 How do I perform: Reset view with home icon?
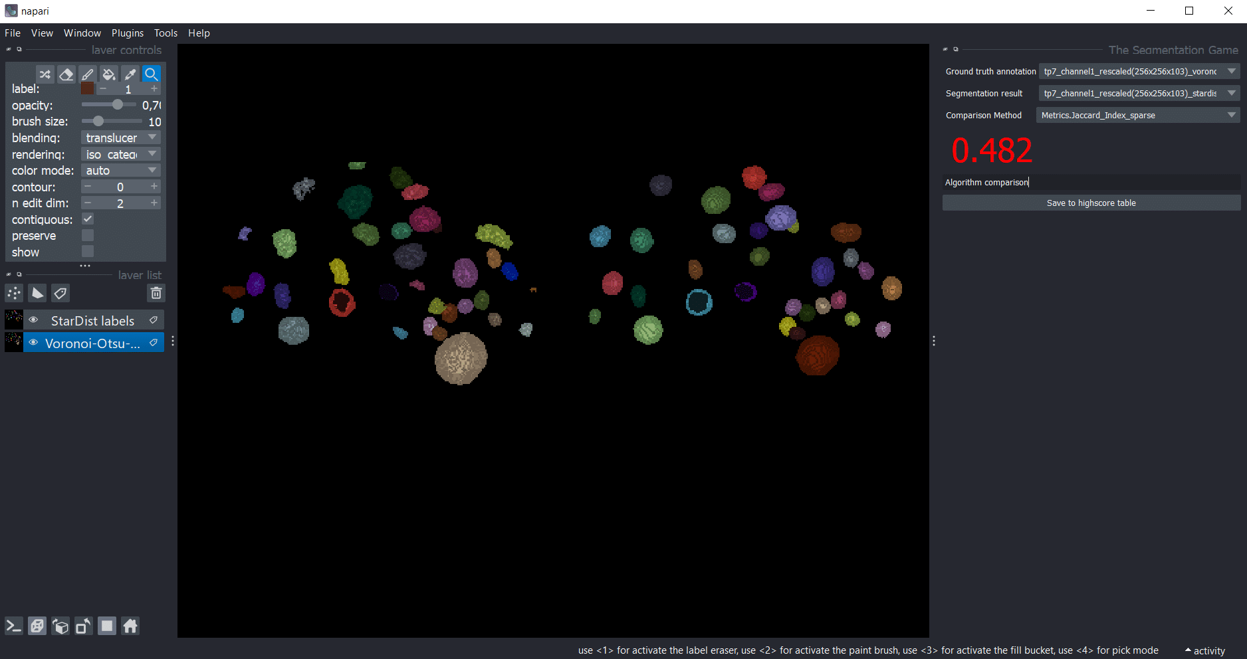(x=130, y=626)
